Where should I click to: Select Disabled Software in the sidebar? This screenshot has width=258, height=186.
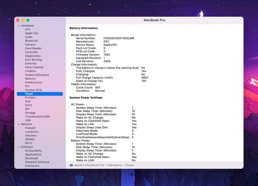tap(37, 162)
